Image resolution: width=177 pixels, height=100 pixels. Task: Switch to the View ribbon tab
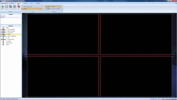(x=32, y=3)
